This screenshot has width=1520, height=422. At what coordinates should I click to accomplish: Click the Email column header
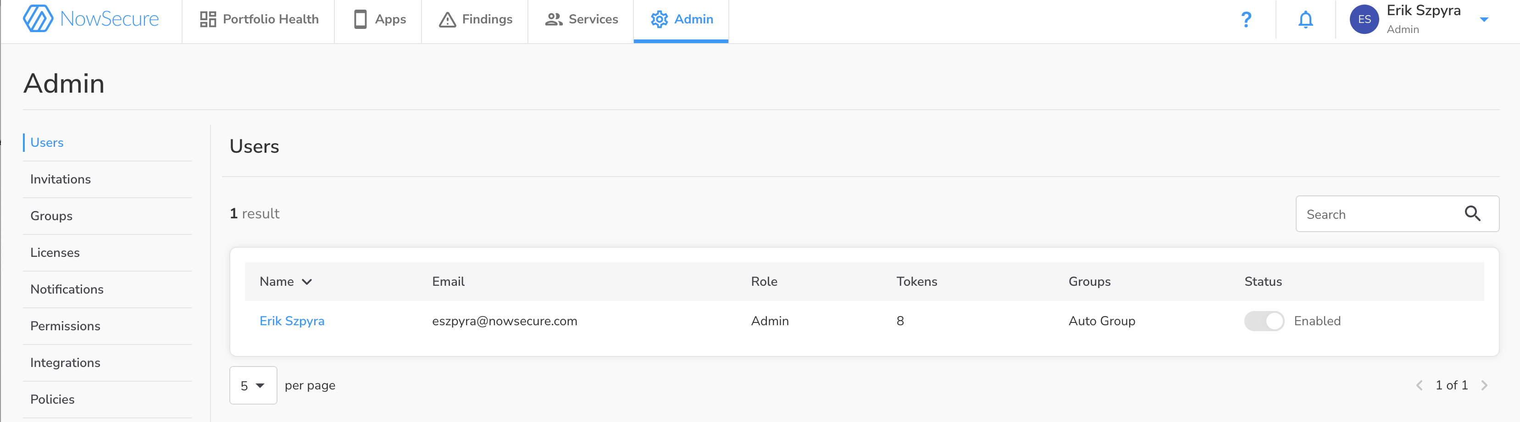click(x=448, y=282)
